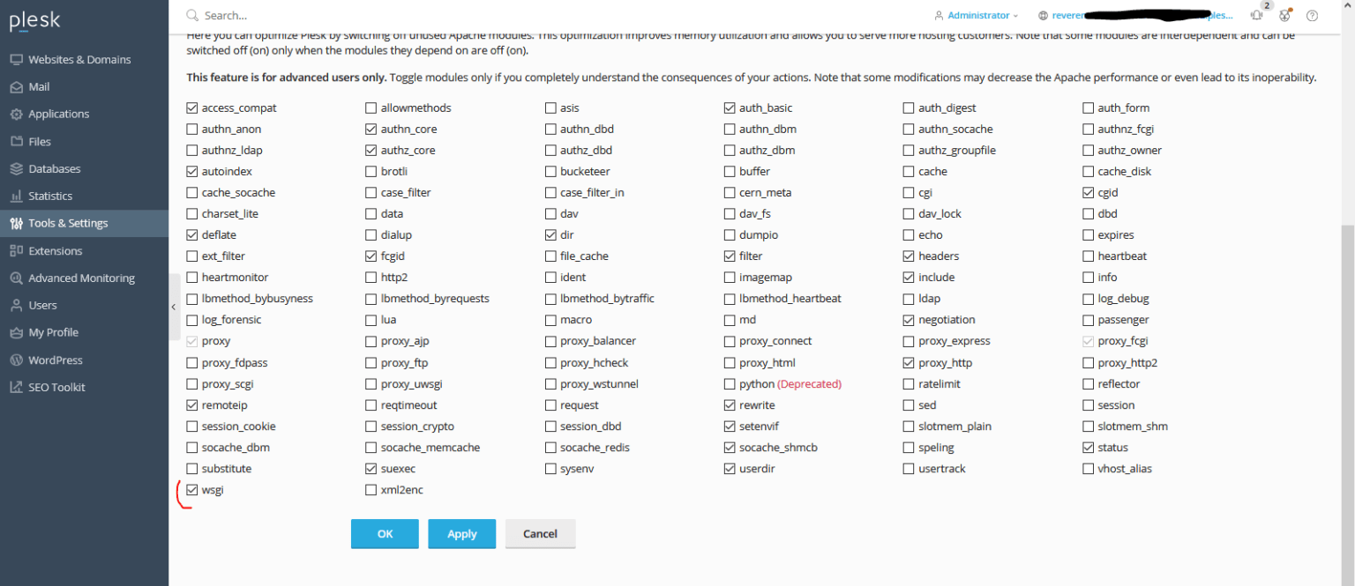This screenshot has width=1355, height=586.
Task: Enable the http2 module checkbox
Action: [x=371, y=278]
